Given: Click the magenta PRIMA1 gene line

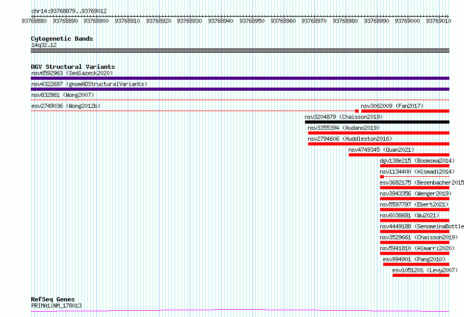Looking at the screenshot, I should 240,311.
